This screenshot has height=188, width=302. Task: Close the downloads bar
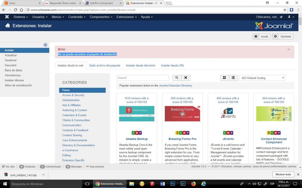coord(298,174)
